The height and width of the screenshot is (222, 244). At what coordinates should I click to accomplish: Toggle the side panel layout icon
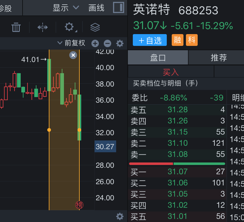118,7
